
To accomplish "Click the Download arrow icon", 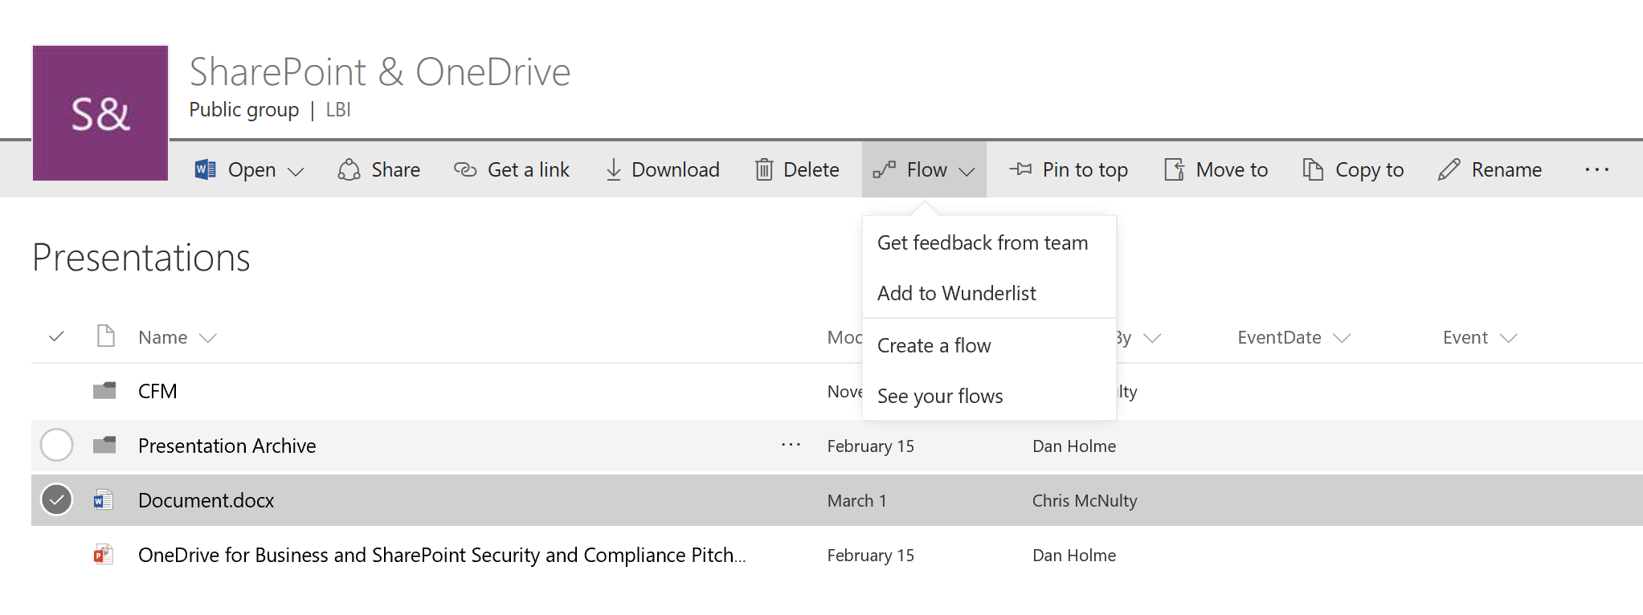I will pos(613,169).
